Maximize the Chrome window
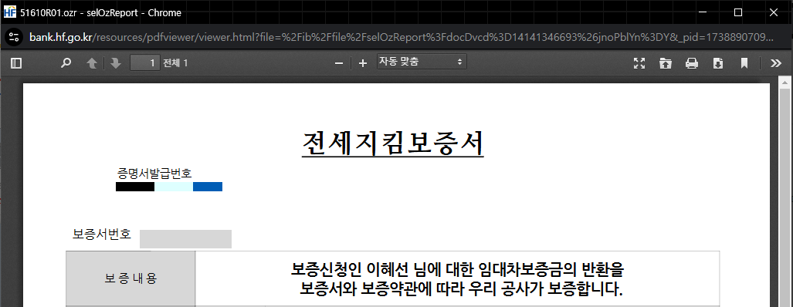 (x=738, y=12)
